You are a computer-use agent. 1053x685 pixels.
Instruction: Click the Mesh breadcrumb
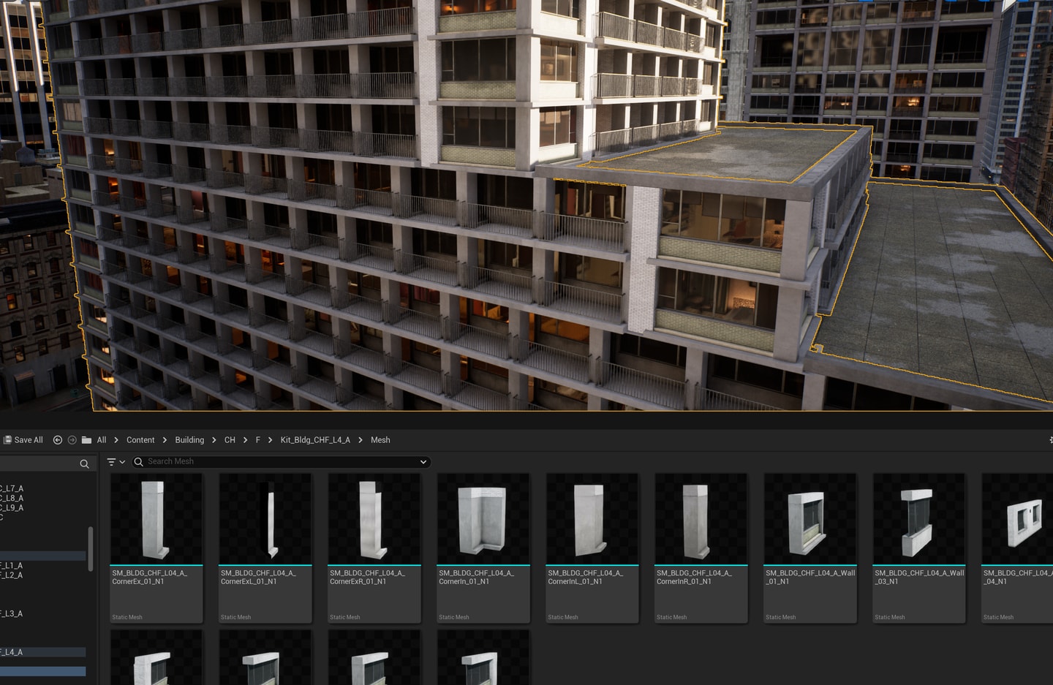pos(380,440)
